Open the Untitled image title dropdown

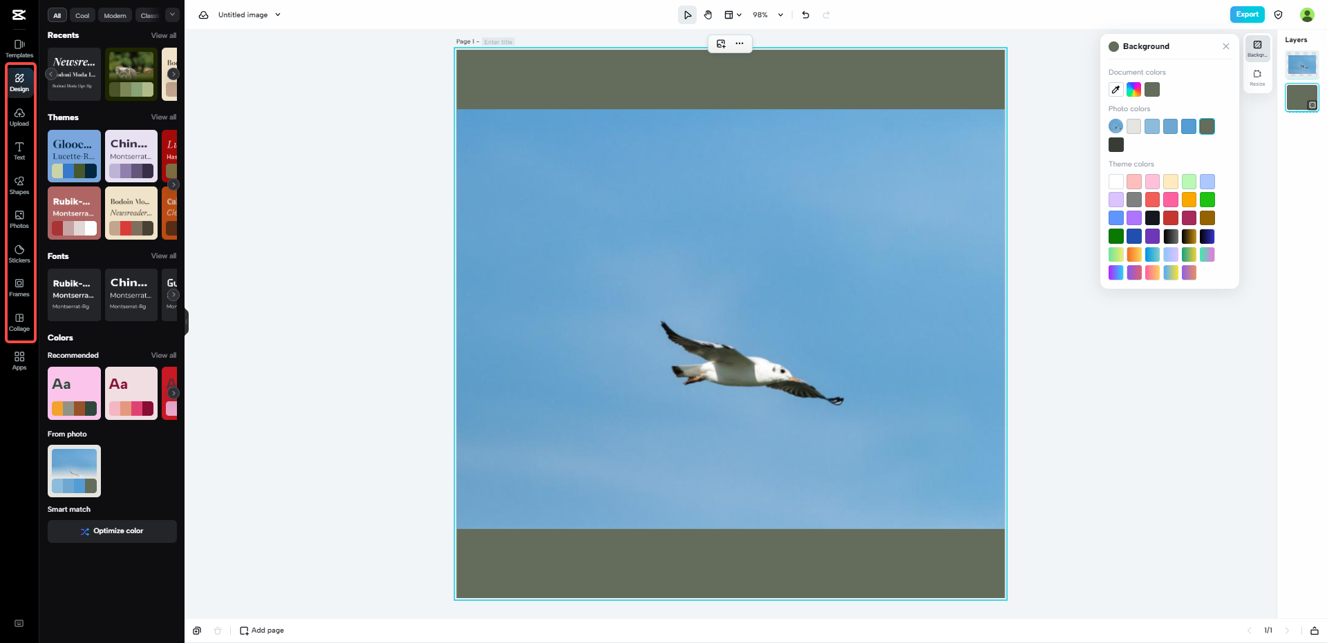[x=277, y=15]
